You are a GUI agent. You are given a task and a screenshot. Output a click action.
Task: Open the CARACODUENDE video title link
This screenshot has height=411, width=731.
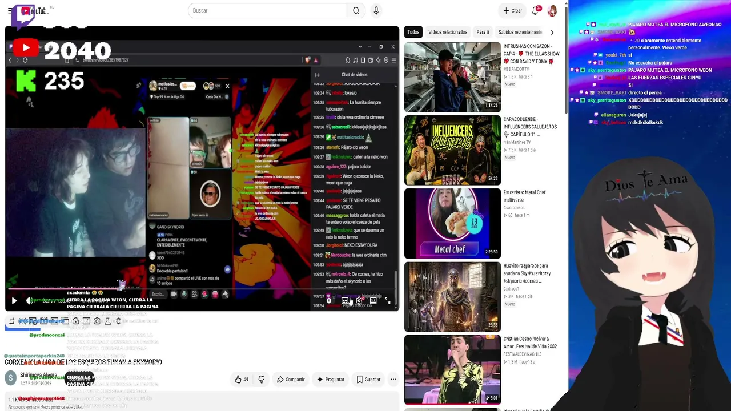tap(530, 127)
